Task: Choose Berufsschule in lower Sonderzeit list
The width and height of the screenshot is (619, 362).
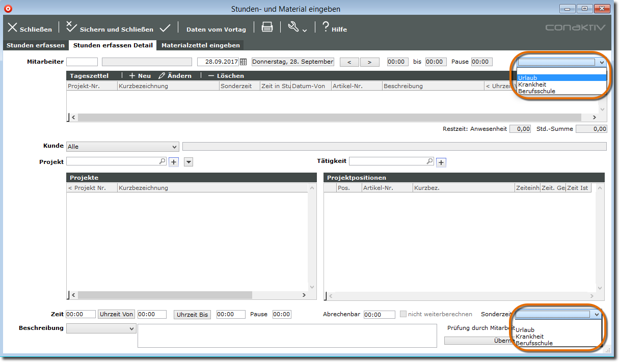Action: 534,343
